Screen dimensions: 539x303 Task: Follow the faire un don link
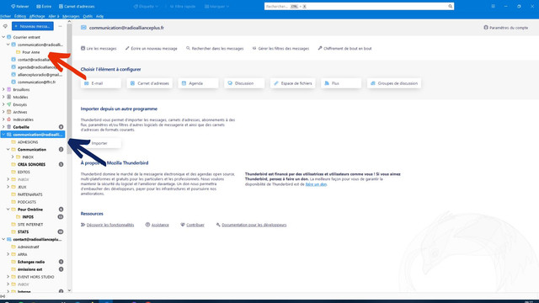click(316, 184)
